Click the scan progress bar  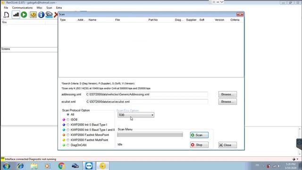[x=150, y=135]
